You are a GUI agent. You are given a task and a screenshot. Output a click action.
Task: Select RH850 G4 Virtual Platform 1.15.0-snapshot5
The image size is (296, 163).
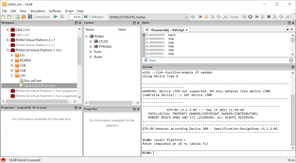46,91
